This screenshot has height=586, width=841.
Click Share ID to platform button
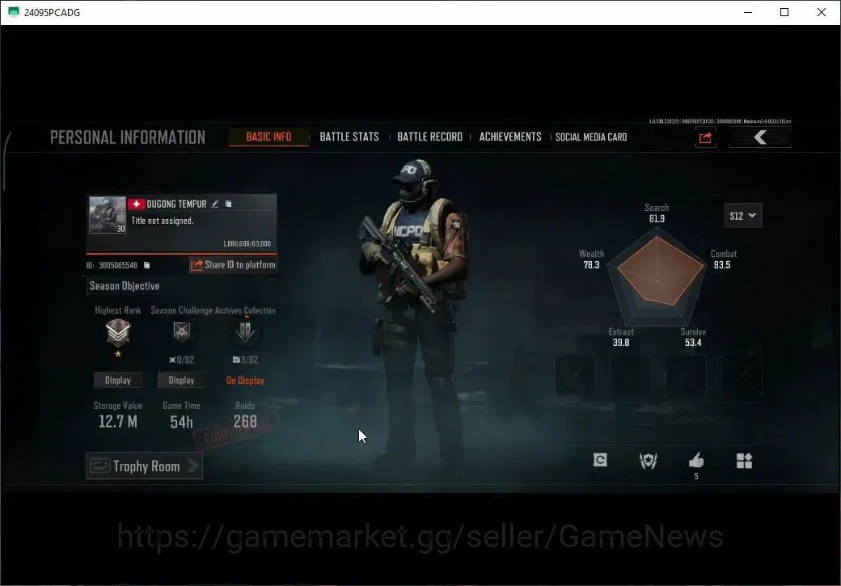[234, 265]
